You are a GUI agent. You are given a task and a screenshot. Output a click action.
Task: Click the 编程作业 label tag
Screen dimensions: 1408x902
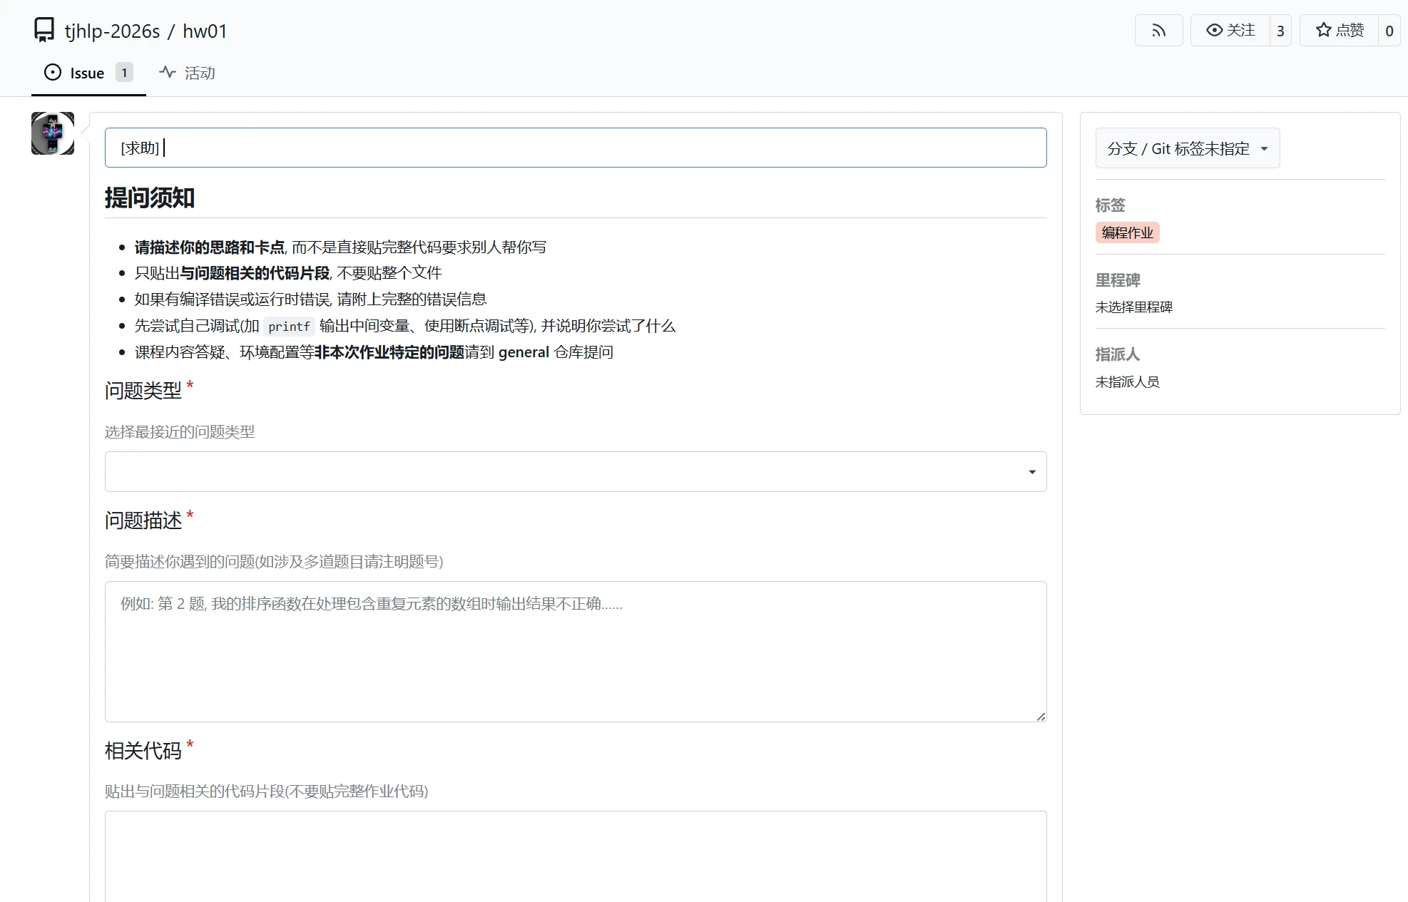pyautogui.click(x=1128, y=232)
